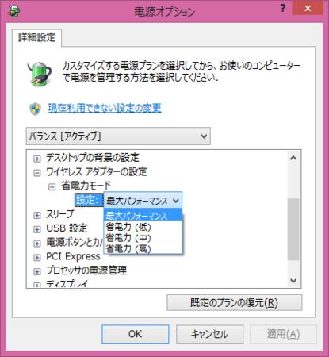Choose 省電力 (中) from the list
The width and height of the screenshot is (329, 357).
pos(143,238)
